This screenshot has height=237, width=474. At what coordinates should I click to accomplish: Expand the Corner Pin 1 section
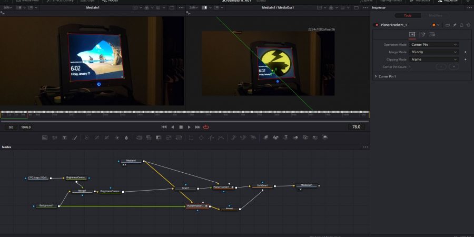[x=376, y=76]
